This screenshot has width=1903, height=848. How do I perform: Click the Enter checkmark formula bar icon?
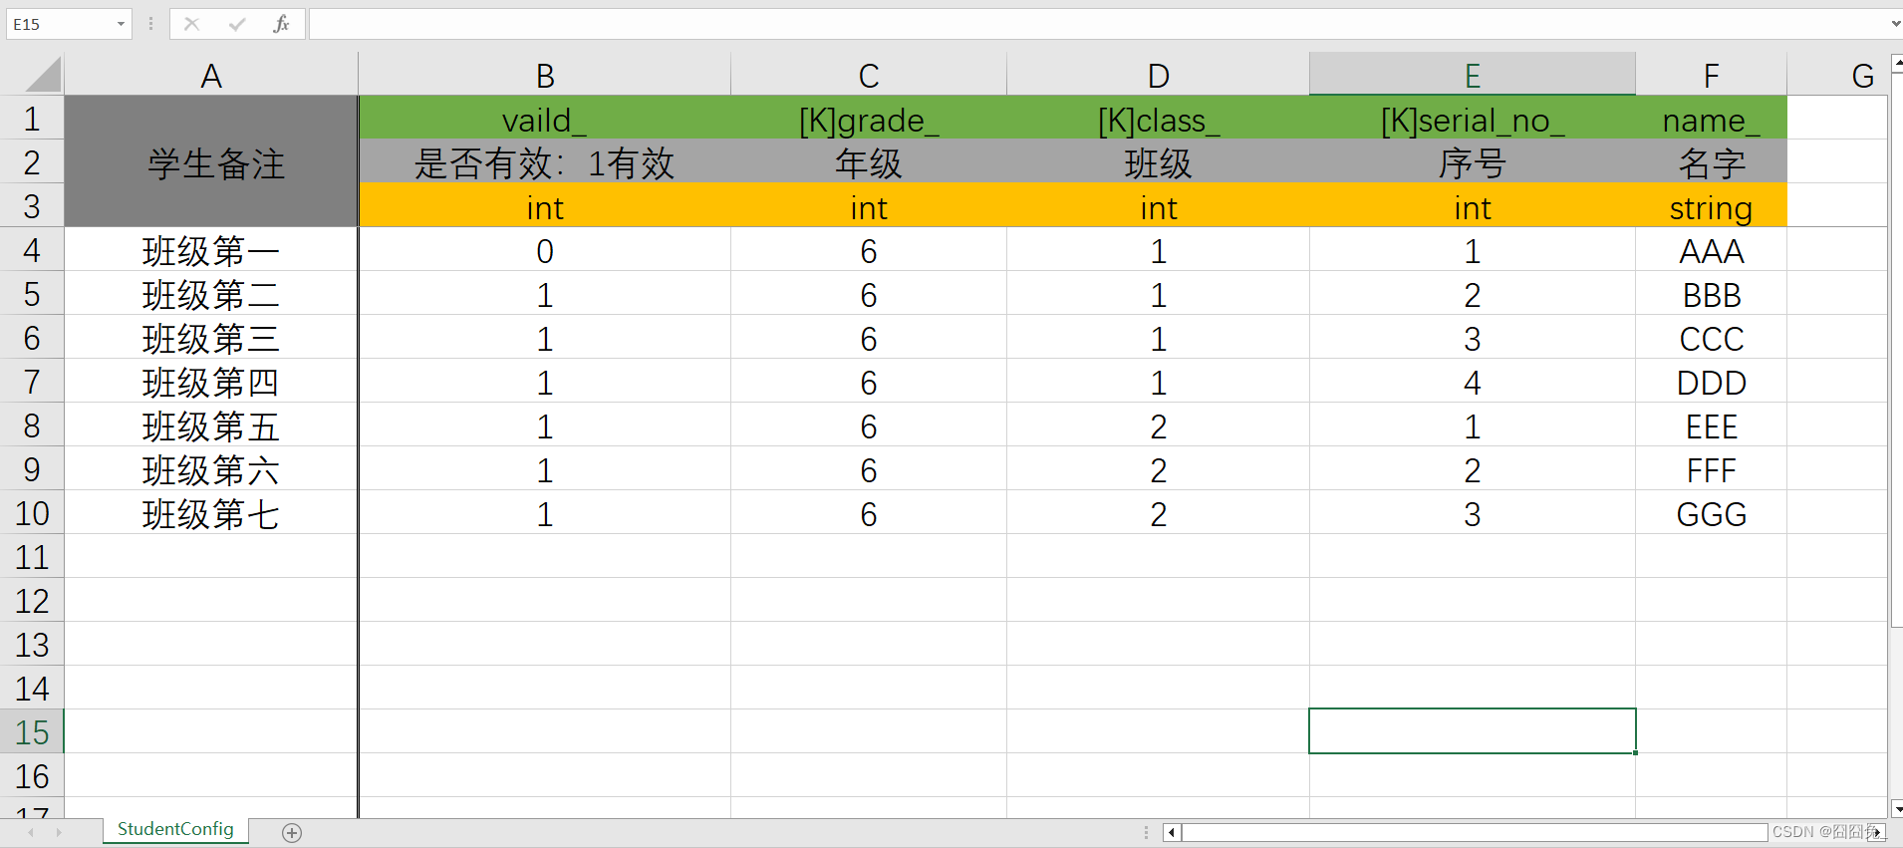click(236, 24)
